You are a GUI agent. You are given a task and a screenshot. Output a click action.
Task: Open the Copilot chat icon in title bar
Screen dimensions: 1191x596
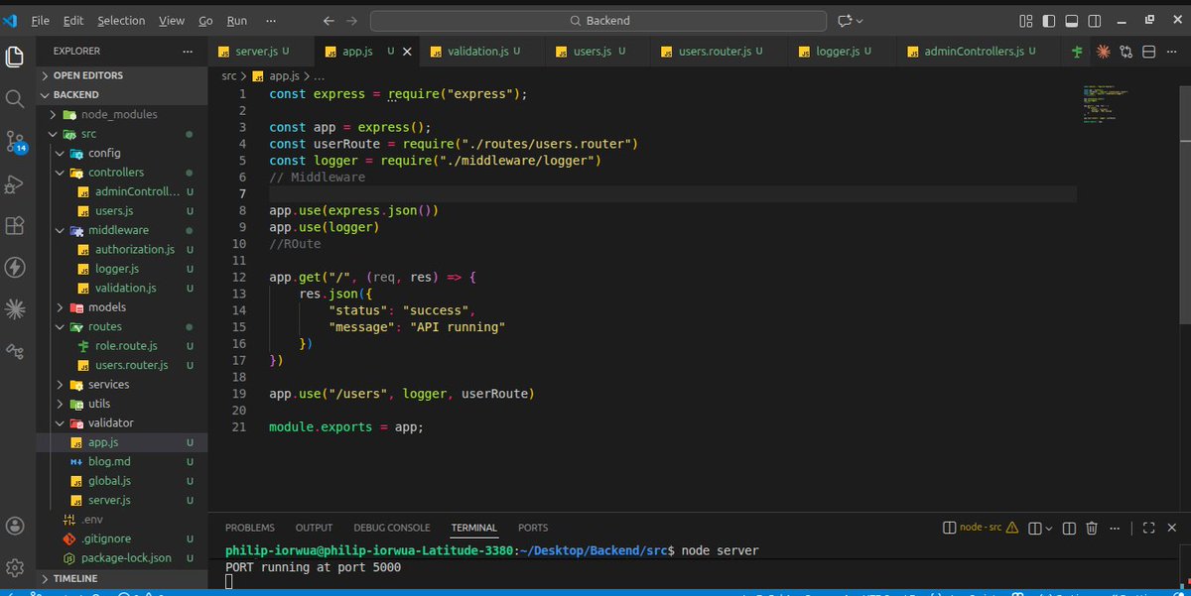pos(845,20)
